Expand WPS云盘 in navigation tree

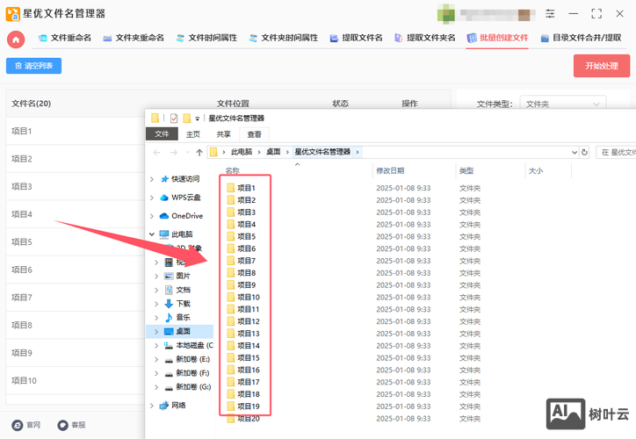click(152, 198)
